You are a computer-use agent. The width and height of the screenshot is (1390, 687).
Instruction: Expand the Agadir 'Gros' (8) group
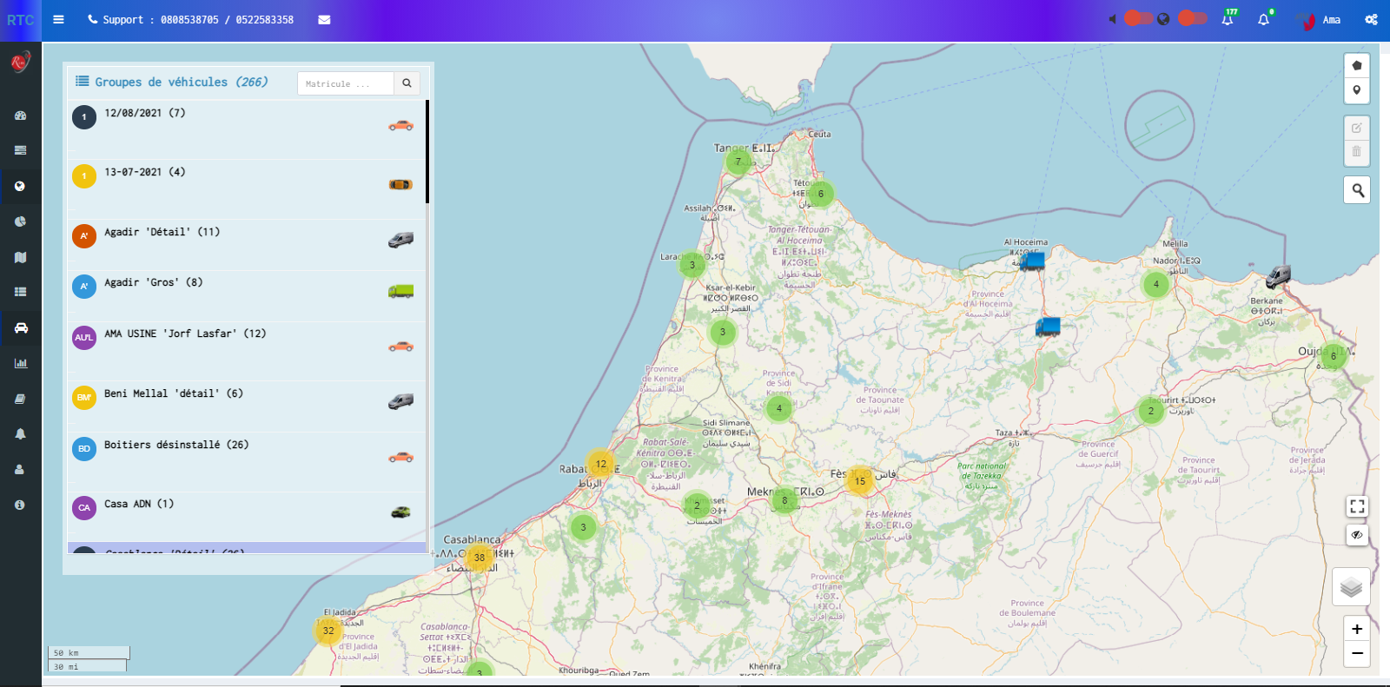pyautogui.click(x=247, y=295)
